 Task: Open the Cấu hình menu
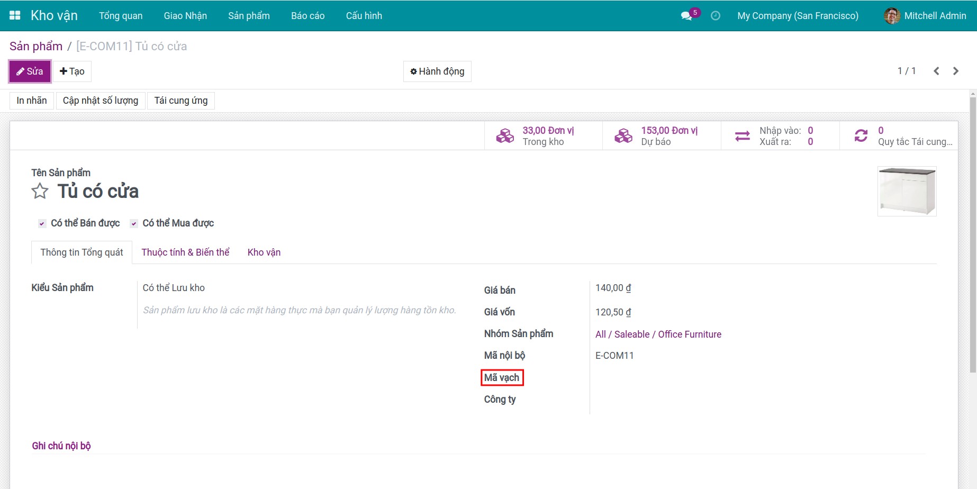click(364, 16)
